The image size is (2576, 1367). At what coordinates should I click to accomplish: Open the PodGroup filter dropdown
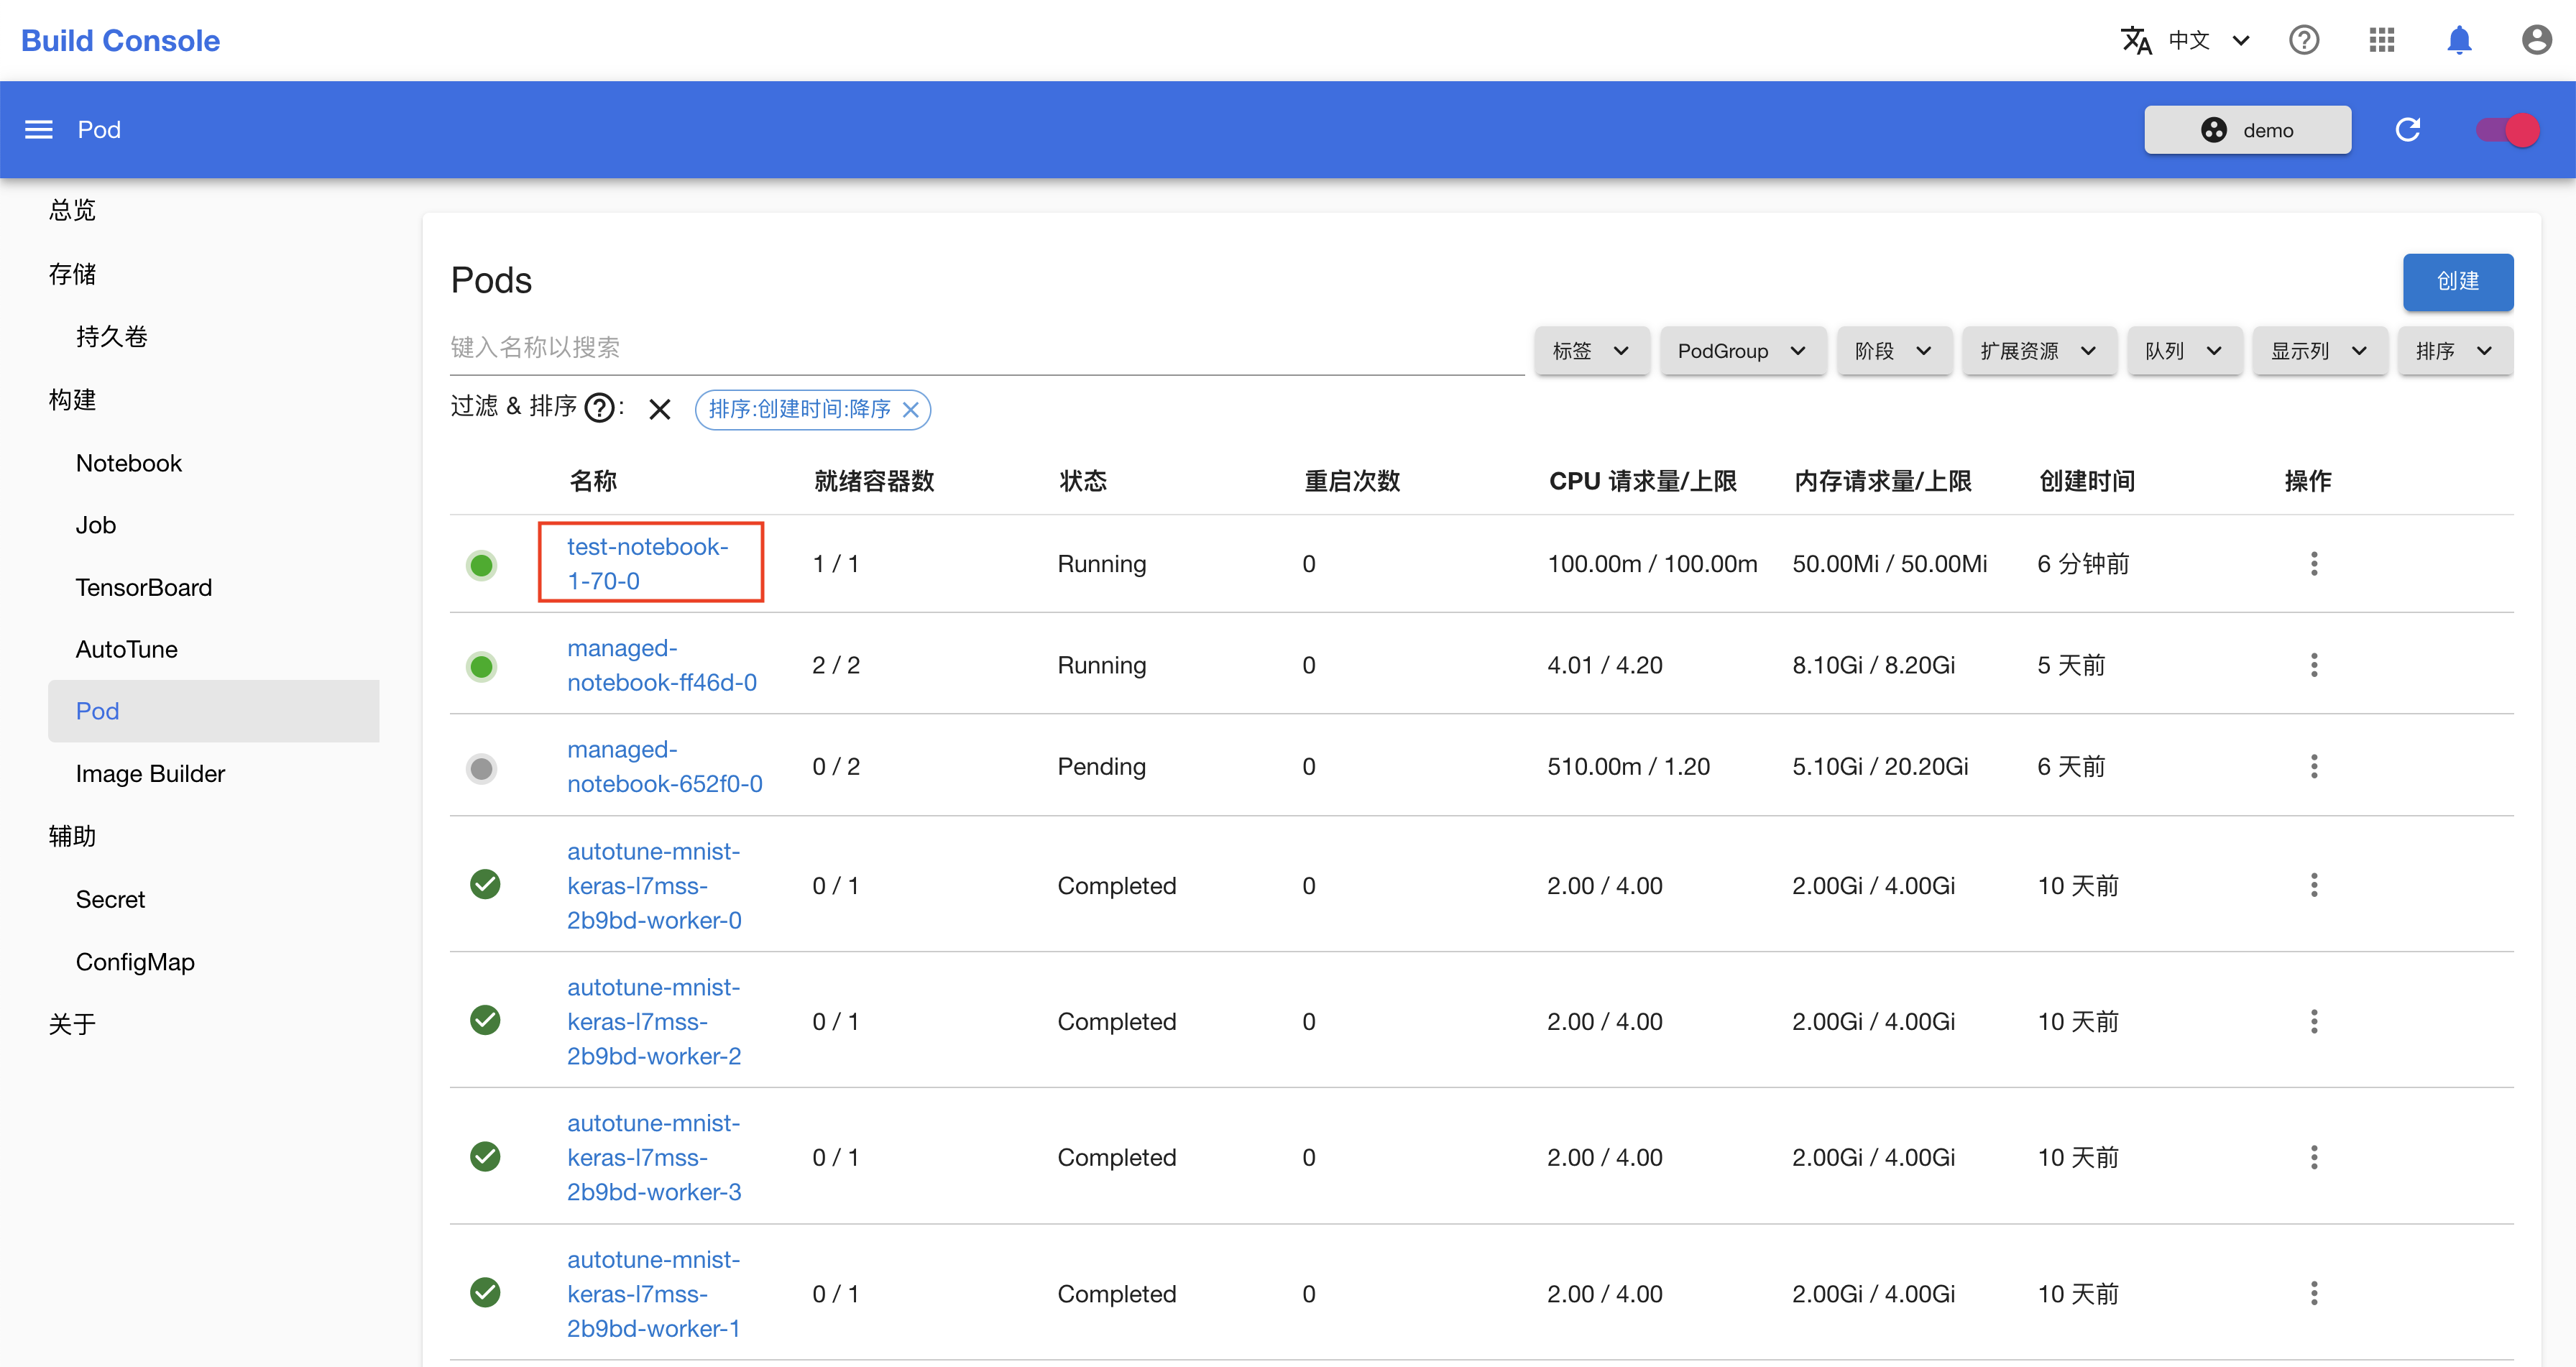click(1742, 351)
